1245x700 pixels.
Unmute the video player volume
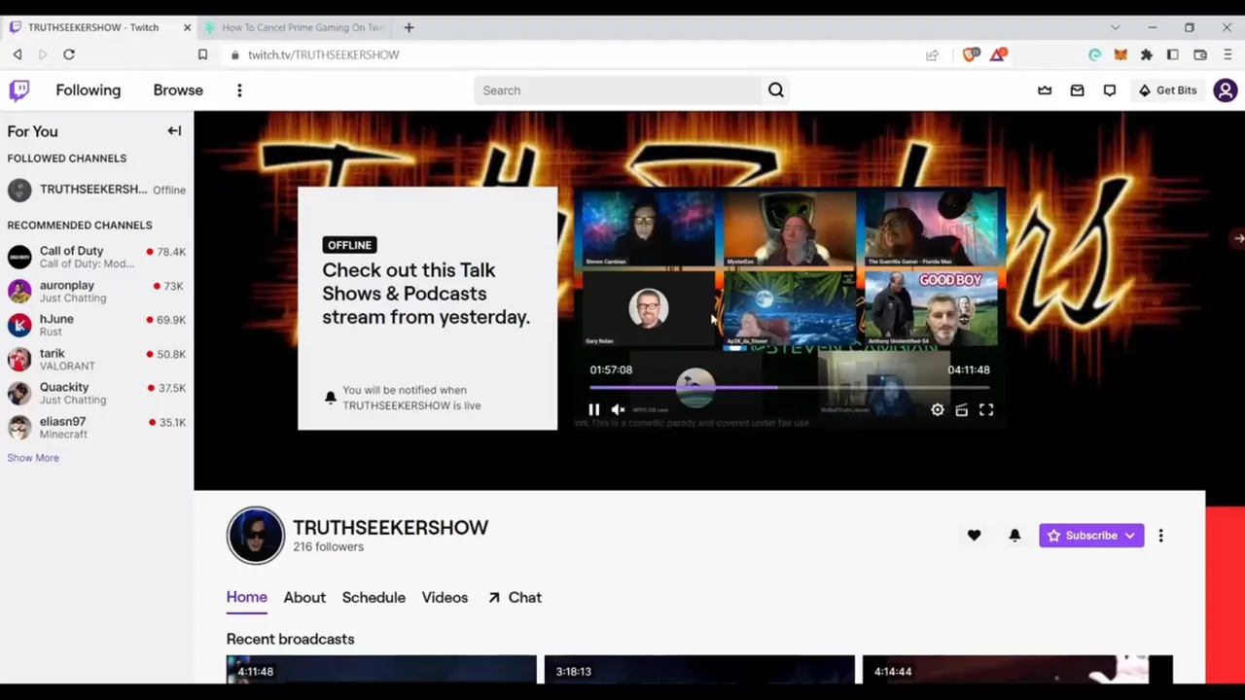tap(619, 410)
